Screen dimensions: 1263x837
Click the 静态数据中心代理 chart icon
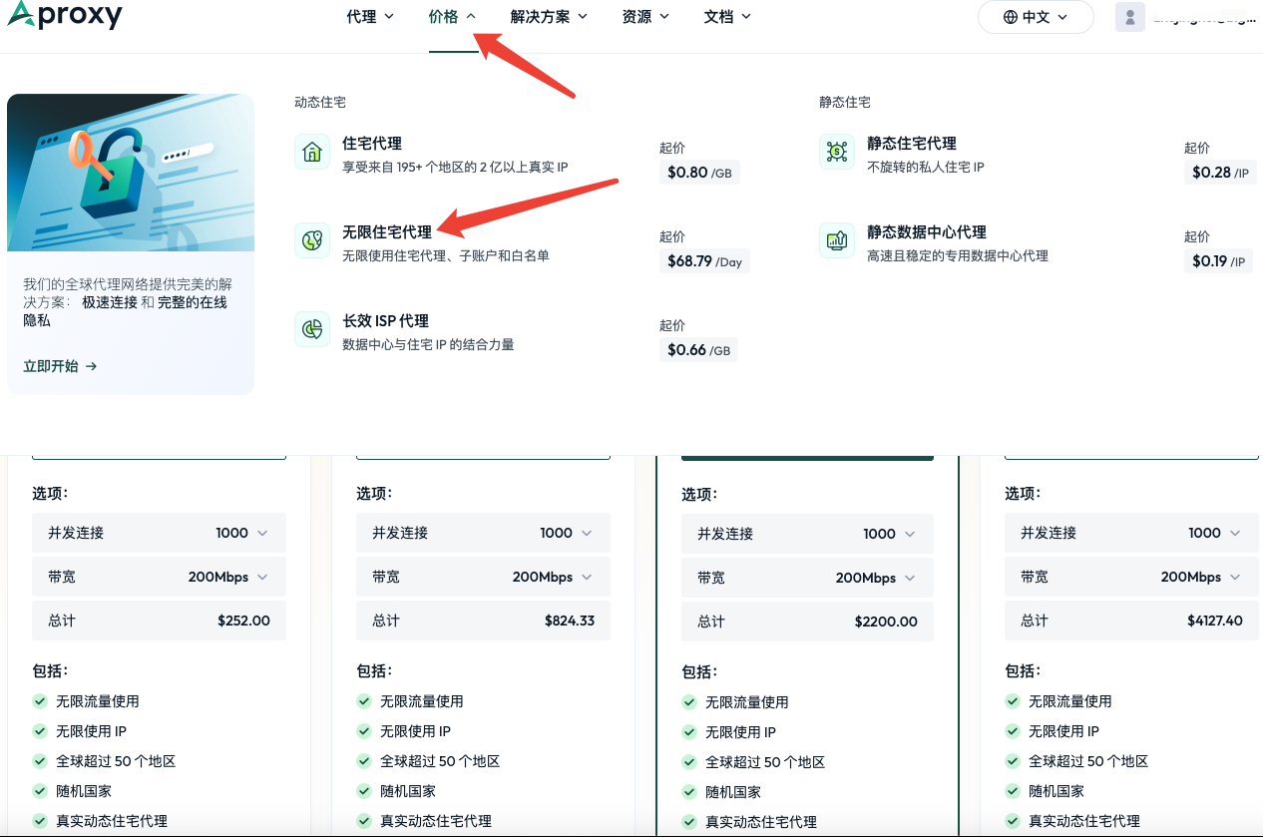[x=837, y=240]
